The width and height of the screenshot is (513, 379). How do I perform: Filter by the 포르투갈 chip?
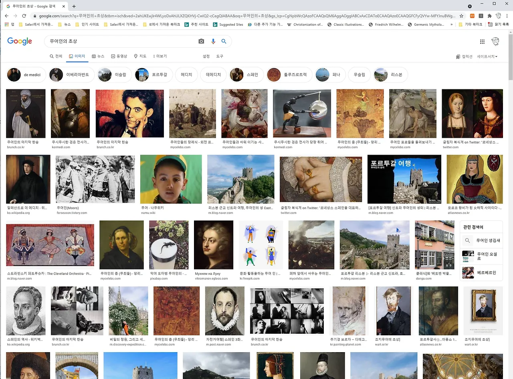154,75
